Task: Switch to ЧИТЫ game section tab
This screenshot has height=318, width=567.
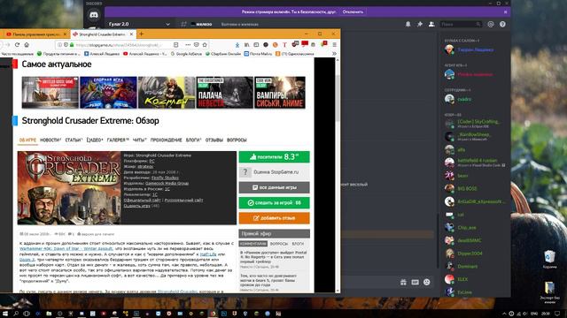Action: point(139,140)
